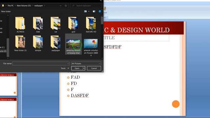Expand the Open button split arrow
Viewport: 210px width, 118px height.
click(x=84, y=69)
